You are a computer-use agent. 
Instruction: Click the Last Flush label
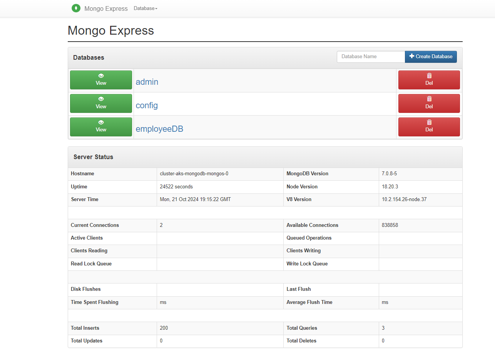[x=298, y=289]
